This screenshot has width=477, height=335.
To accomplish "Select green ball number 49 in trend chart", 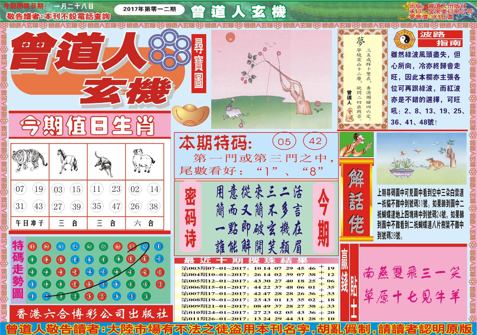I will pos(146,296).
